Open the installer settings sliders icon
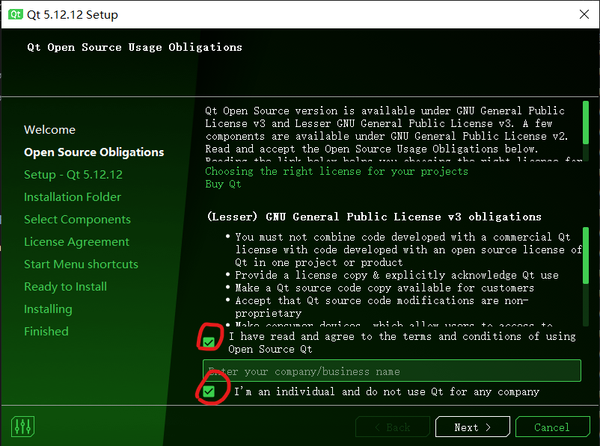Viewport: 600px width, 446px height. [23, 427]
